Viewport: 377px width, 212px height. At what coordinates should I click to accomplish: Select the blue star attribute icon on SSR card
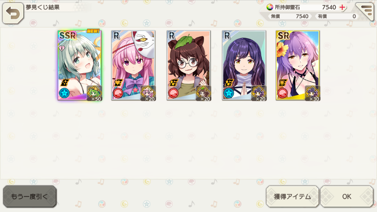[64, 93]
